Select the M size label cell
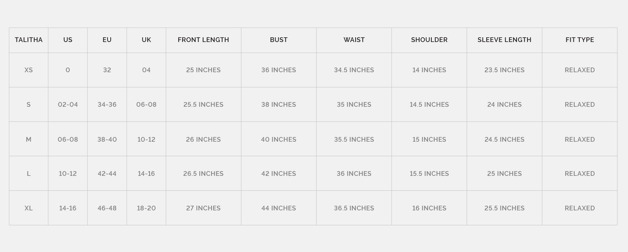The width and height of the screenshot is (628, 252). (x=29, y=139)
